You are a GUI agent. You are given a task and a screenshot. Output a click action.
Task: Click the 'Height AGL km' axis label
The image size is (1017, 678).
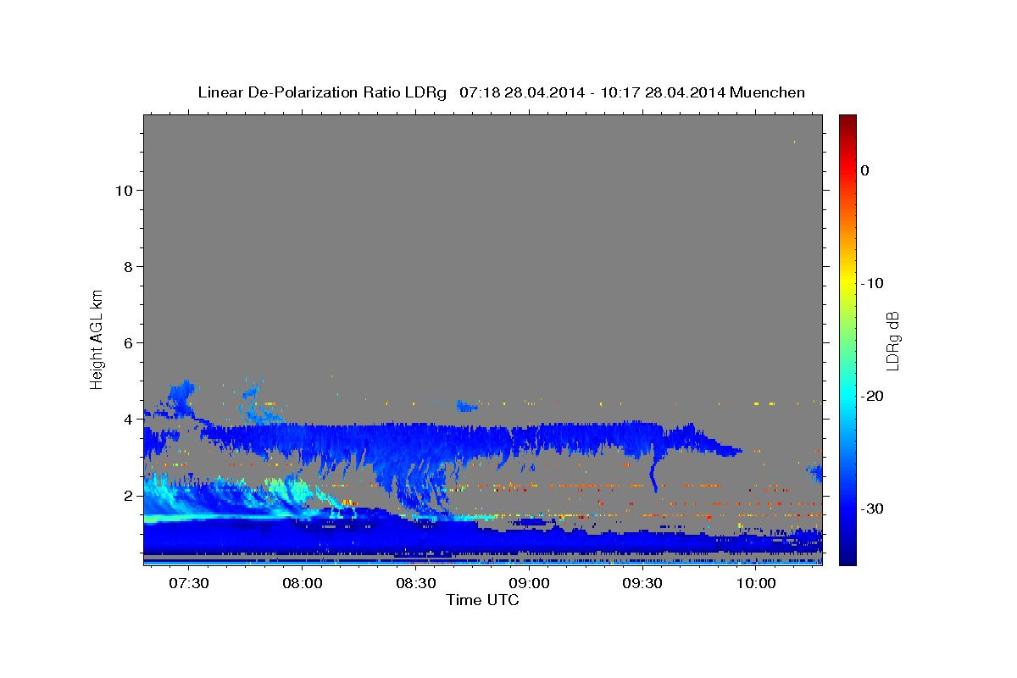click(x=97, y=338)
